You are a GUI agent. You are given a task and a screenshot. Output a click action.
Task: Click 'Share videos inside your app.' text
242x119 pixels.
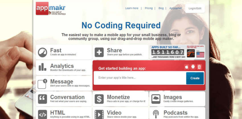pos(122,117)
